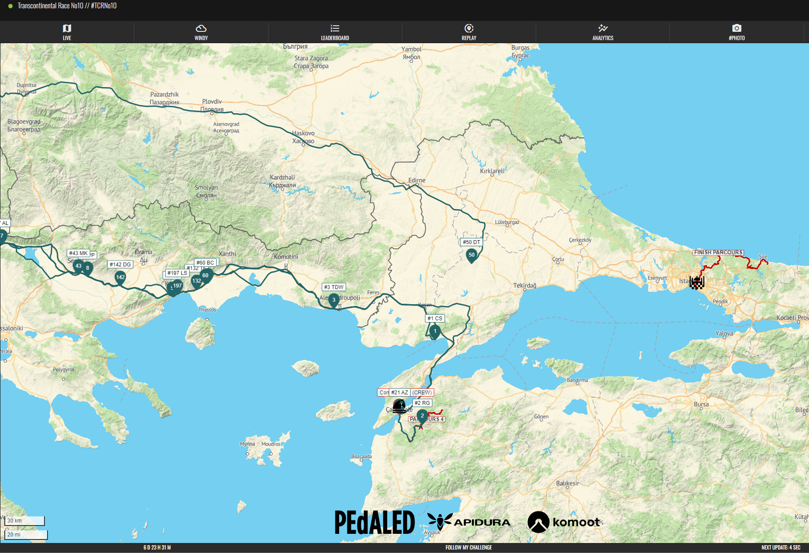Viewport: 809px width, 553px height.
Task: Select rider 2 map pin
Action: [x=422, y=417]
